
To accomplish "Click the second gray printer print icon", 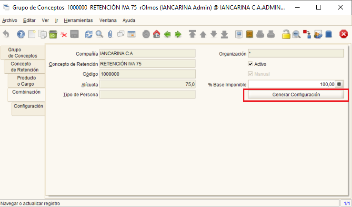I will pyautogui.click(x=271, y=34).
